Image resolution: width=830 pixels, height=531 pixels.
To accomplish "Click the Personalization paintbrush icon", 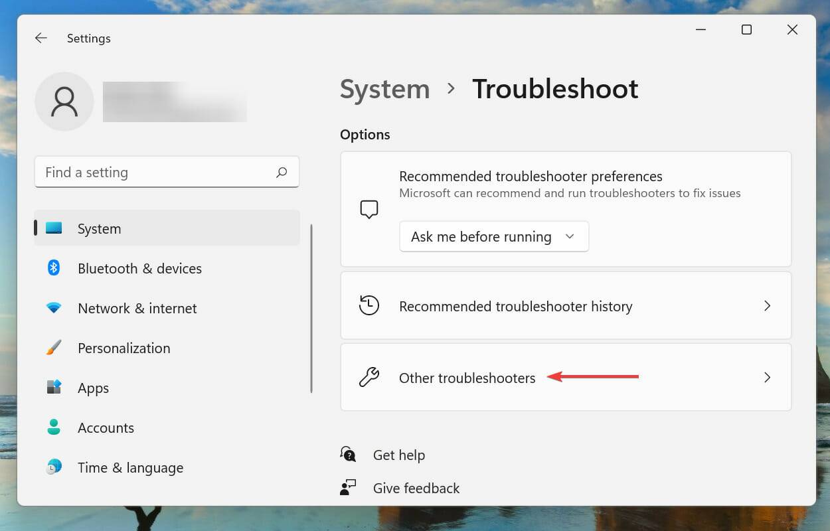I will click(x=54, y=348).
